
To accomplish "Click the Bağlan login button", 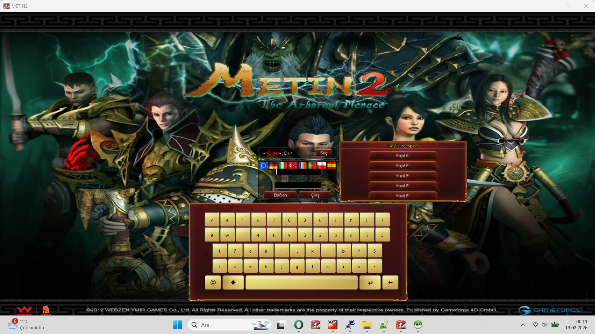I will [x=280, y=195].
